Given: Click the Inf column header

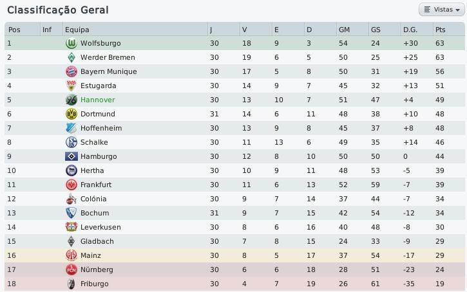Looking at the screenshot, I should click(47, 30).
